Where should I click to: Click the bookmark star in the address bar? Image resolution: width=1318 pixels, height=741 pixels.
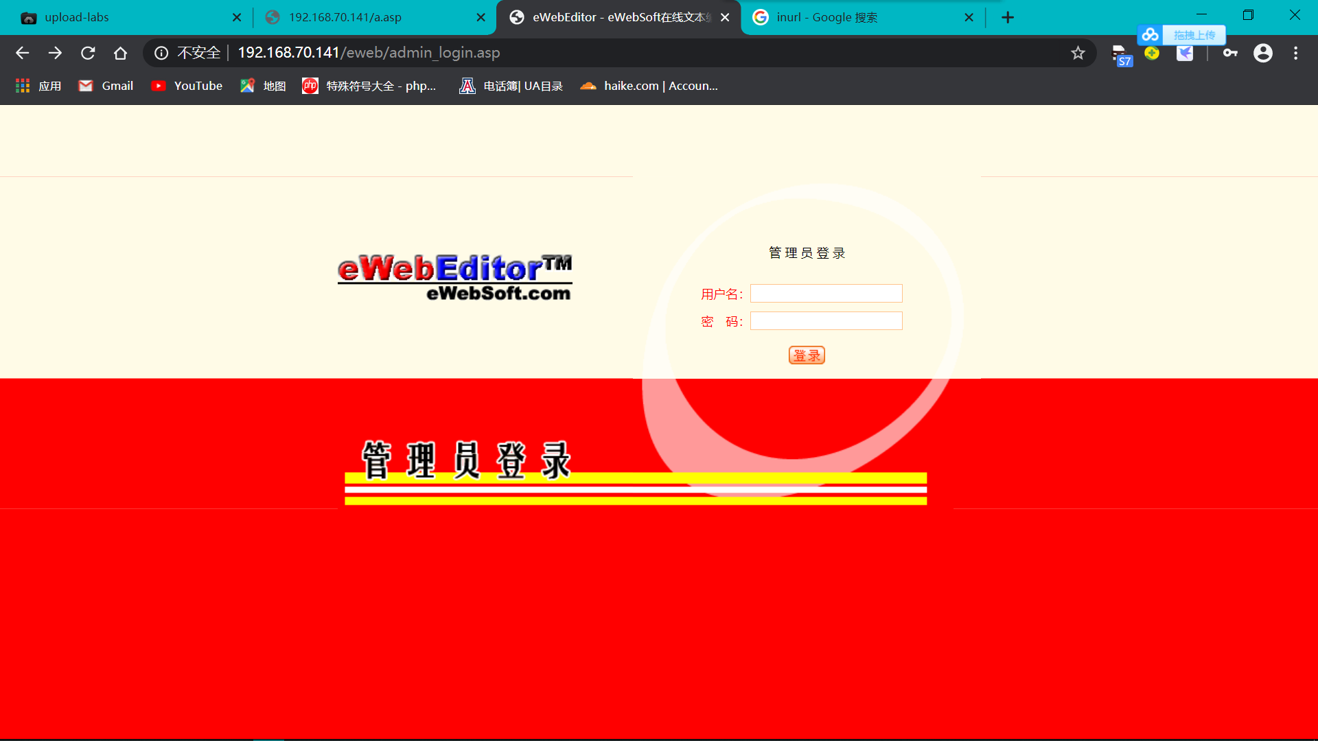pyautogui.click(x=1078, y=53)
